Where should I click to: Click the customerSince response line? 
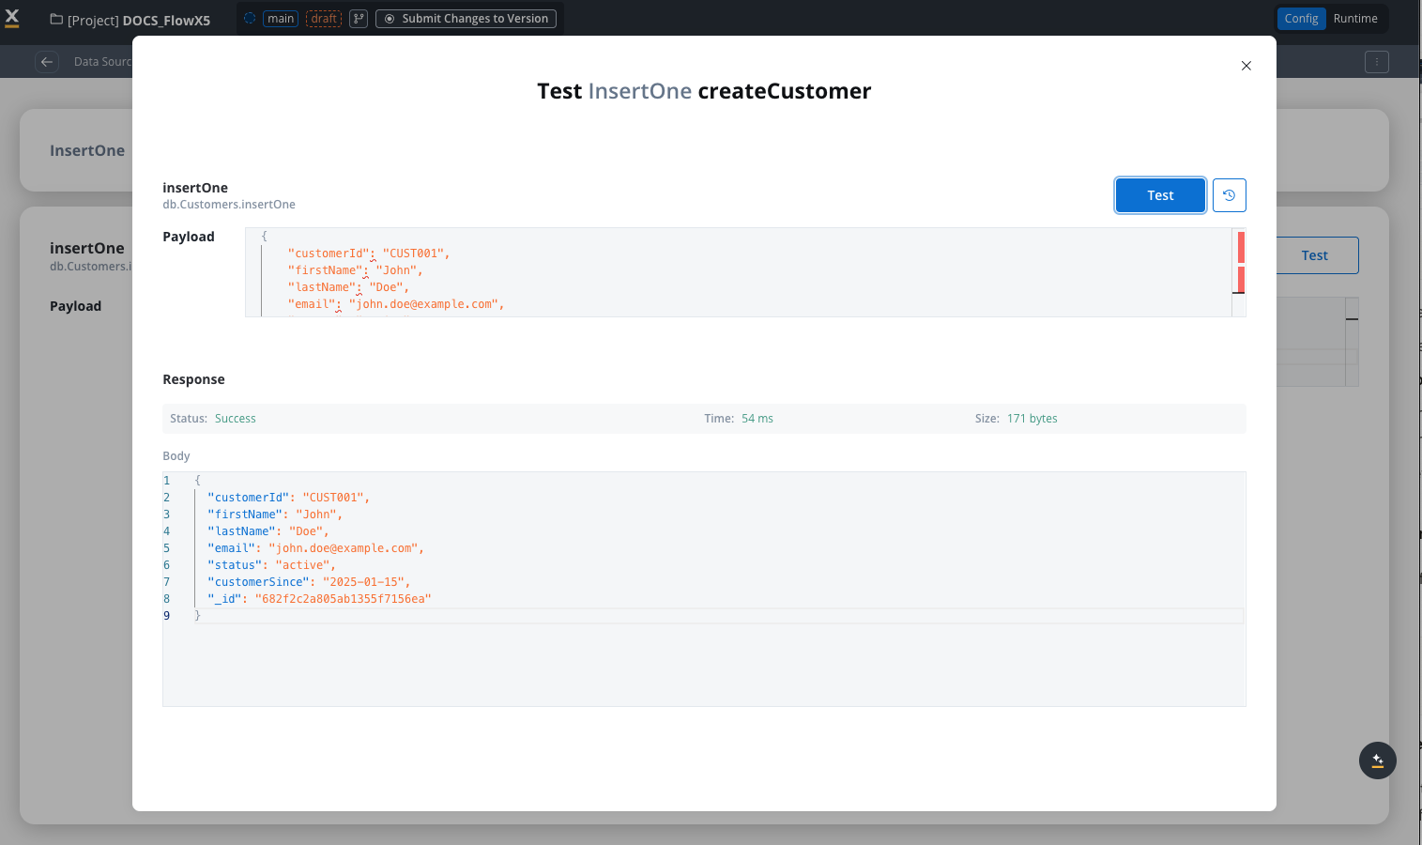point(309,582)
